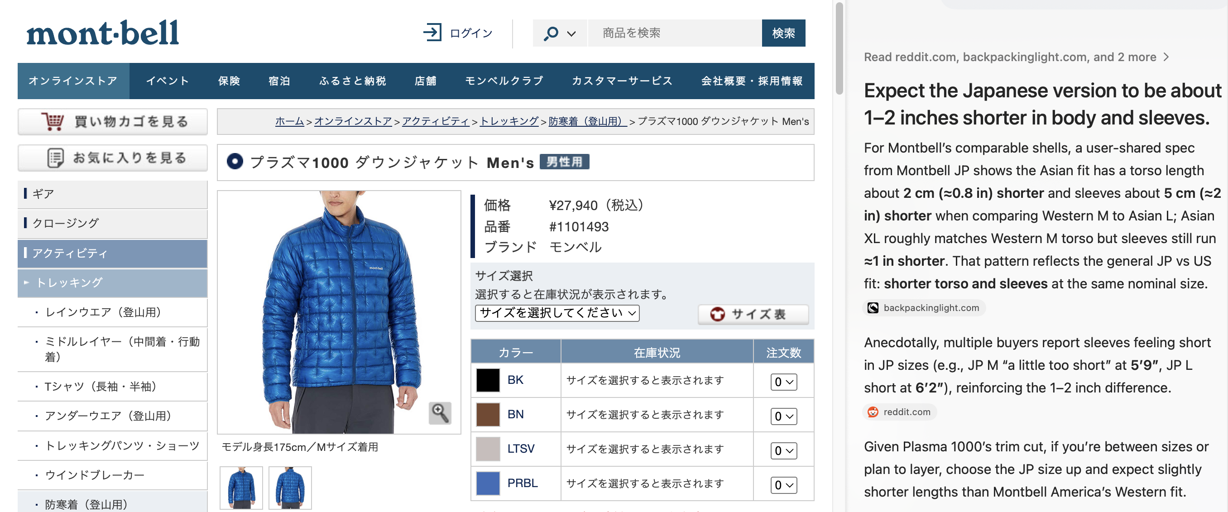Click the backpackinglight.com source chip
The image size is (1228, 512).
click(923, 308)
